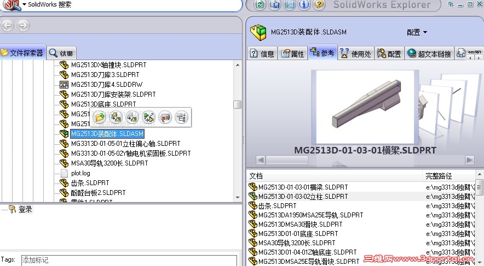Viewport: 484px width, 266px height.
Task: Select MG2513D底座.SLDPRT in tree
Action: point(103,104)
